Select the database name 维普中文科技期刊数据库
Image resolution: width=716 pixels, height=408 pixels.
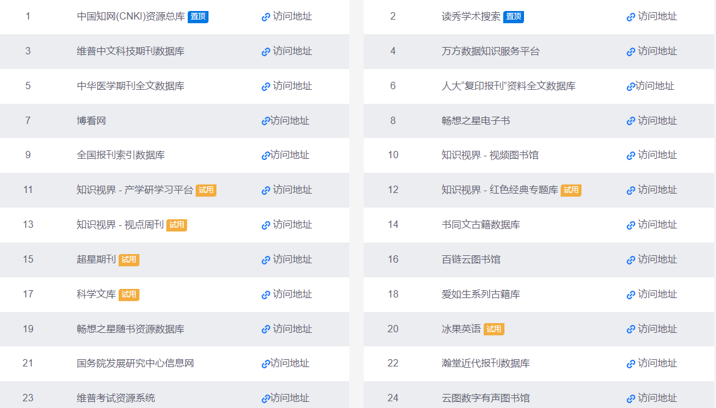[131, 51]
